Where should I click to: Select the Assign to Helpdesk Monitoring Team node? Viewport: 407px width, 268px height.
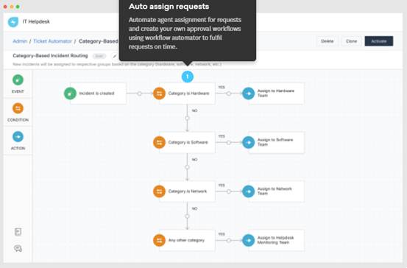273,240
